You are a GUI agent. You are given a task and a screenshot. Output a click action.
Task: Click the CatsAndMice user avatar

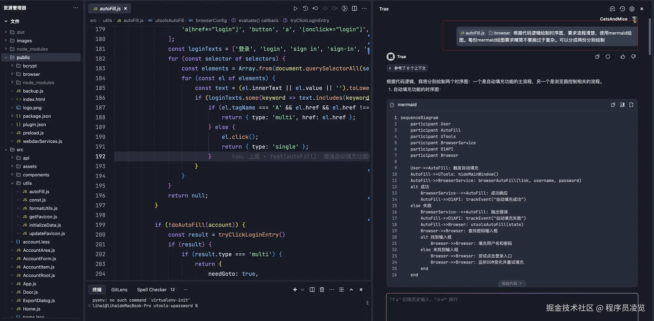[634, 20]
